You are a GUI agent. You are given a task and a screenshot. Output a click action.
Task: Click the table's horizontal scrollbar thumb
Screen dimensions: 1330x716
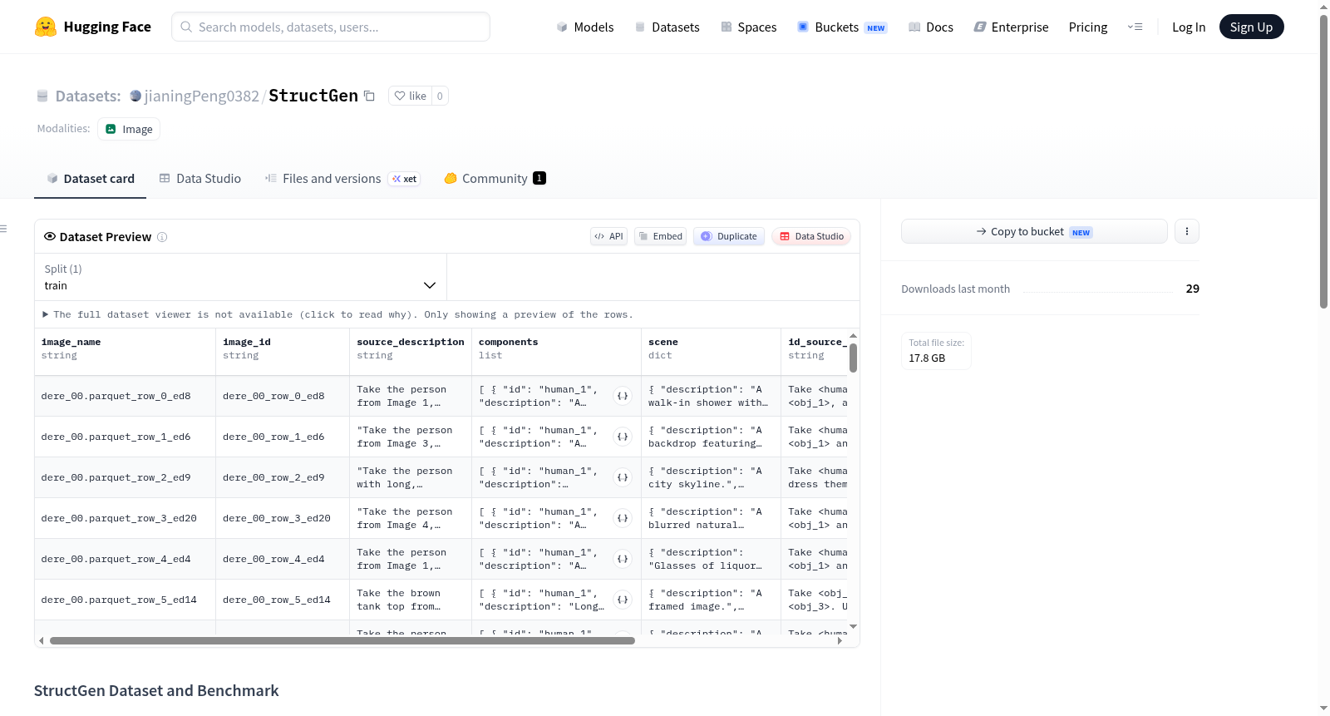[x=342, y=640]
